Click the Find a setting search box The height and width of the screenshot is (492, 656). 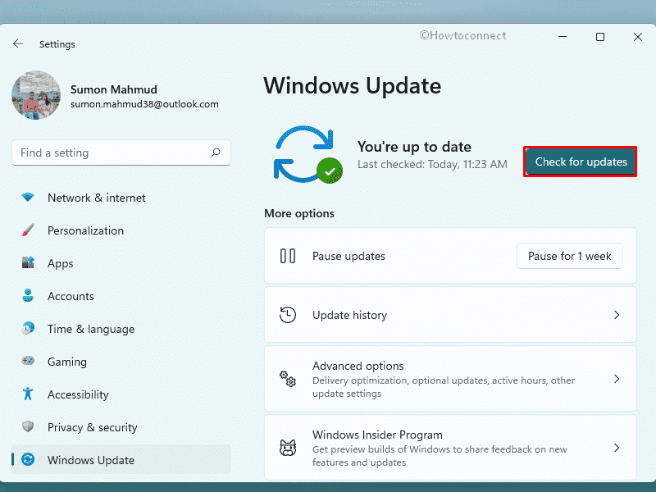(121, 153)
